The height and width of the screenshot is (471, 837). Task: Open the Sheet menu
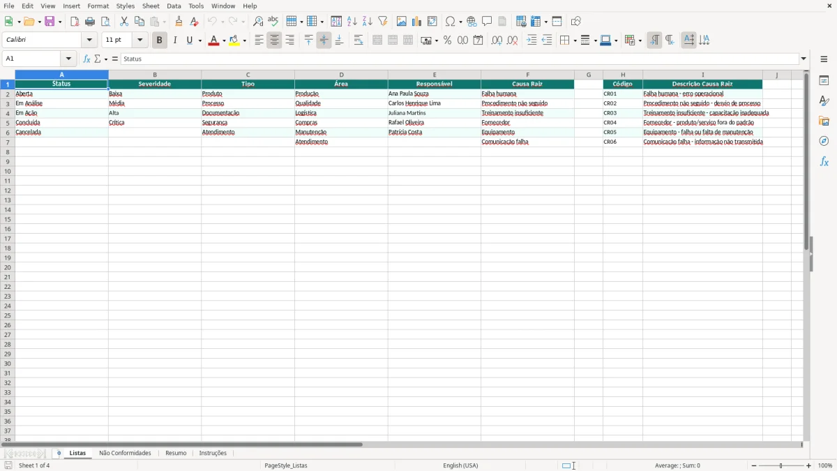[151, 6]
